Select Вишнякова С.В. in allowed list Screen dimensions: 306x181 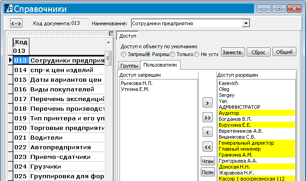(257, 137)
